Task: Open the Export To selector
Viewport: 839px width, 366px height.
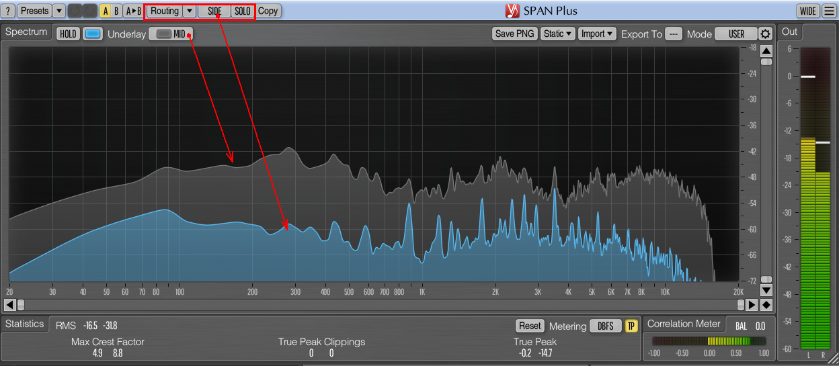Action: pos(674,34)
